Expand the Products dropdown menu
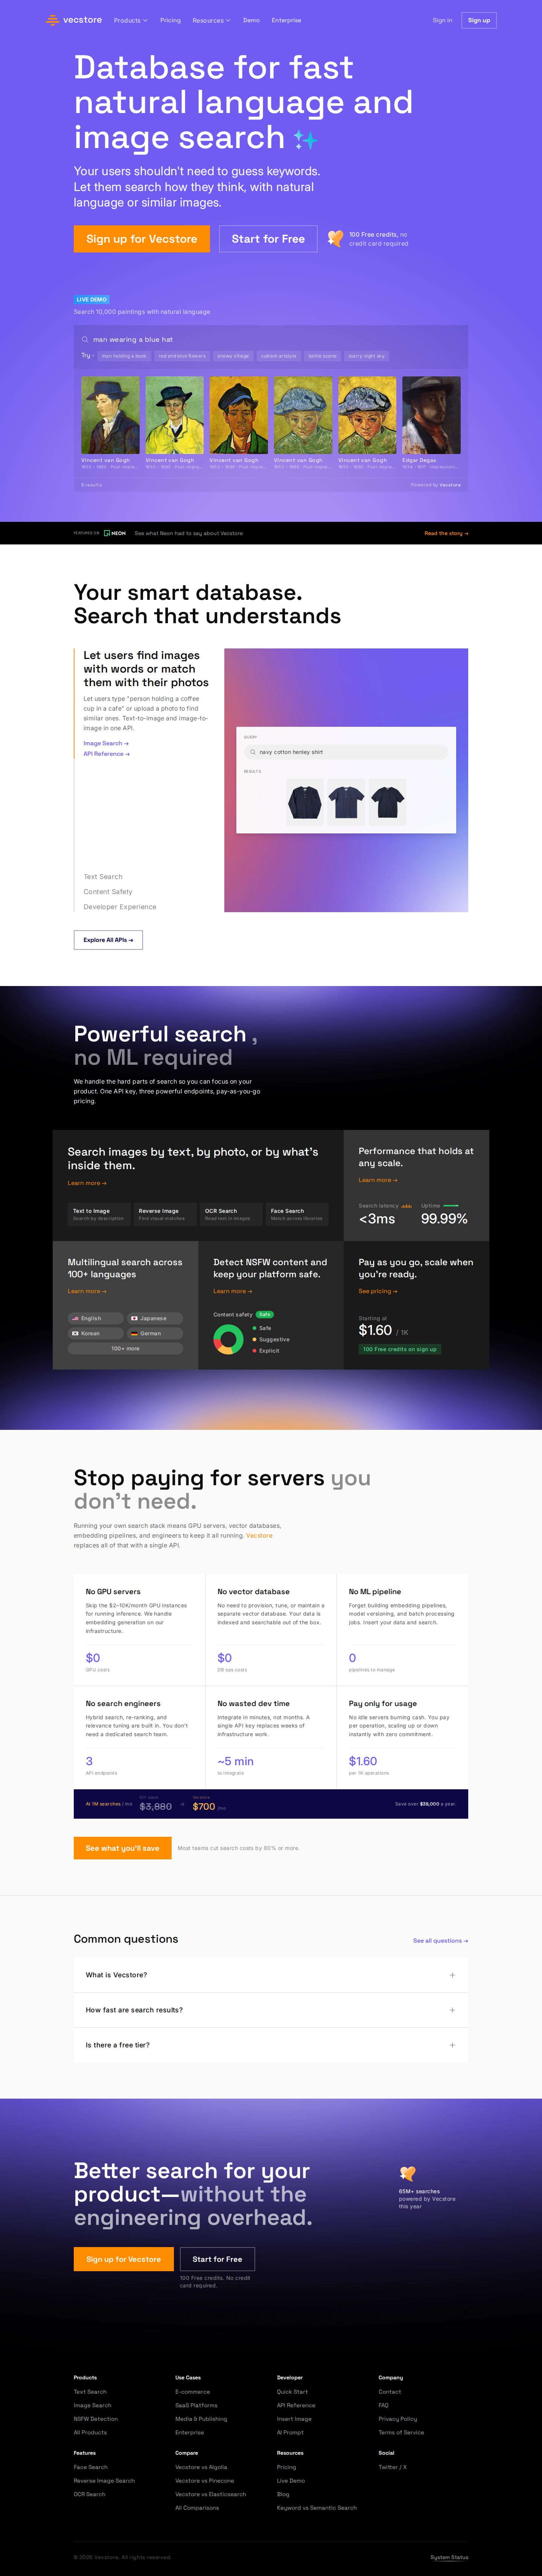This screenshot has width=542, height=2576. [x=130, y=20]
